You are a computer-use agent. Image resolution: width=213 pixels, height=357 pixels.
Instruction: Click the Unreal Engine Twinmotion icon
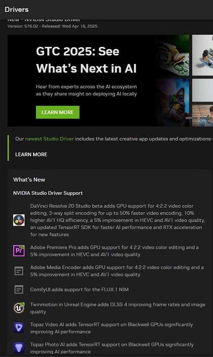[19, 308]
